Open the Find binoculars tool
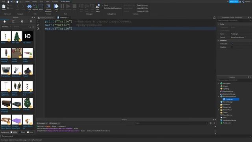The height and width of the screenshot is (142, 252). coord(30,7)
